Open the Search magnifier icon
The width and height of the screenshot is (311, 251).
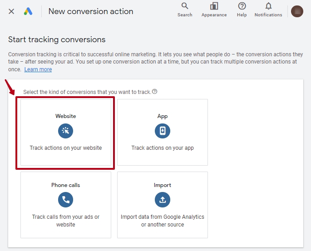pyautogui.click(x=185, y=6)
